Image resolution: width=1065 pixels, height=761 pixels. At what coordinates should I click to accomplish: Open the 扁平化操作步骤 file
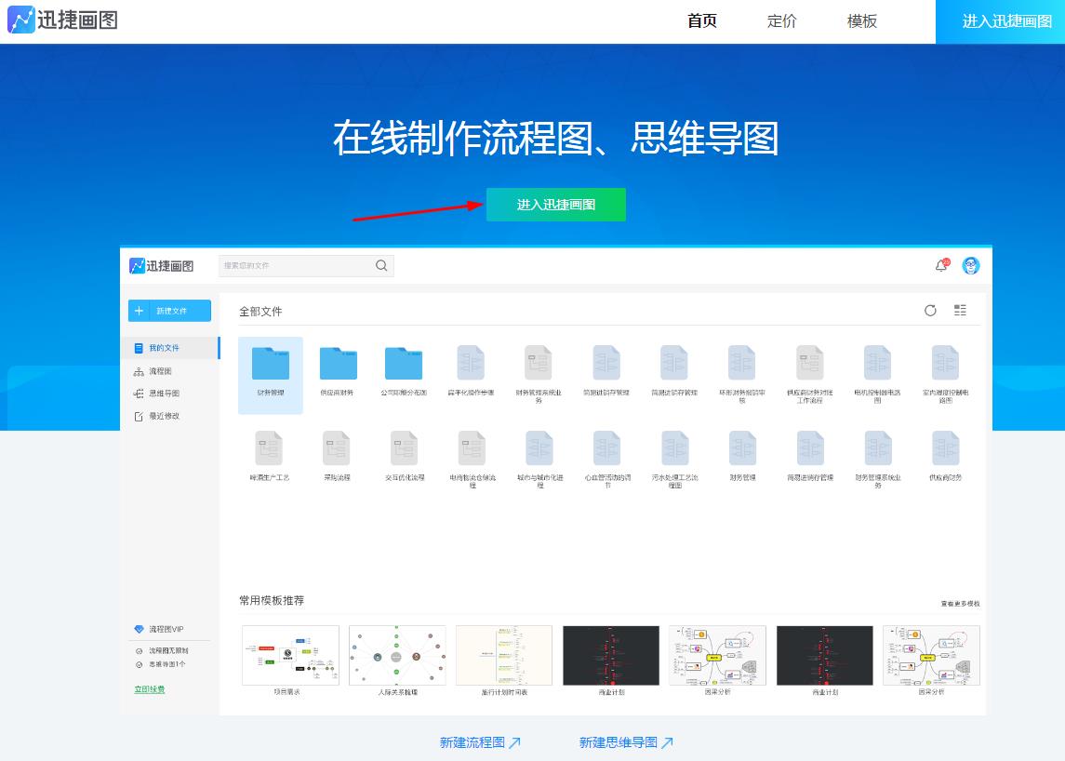pos(471,370)
